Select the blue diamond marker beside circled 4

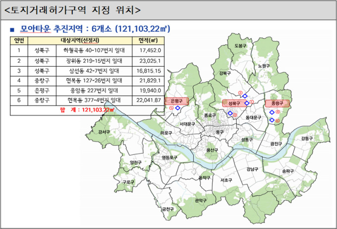coord(271,112)
